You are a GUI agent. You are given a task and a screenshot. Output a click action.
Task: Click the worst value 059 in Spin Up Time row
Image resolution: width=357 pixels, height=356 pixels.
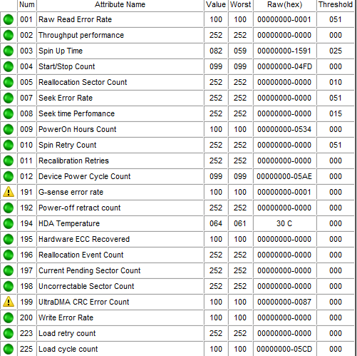click(x=240, y=51)
